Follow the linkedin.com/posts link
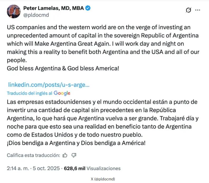The height and width of the screenshot is (183, 209). (x=49, y=85)
